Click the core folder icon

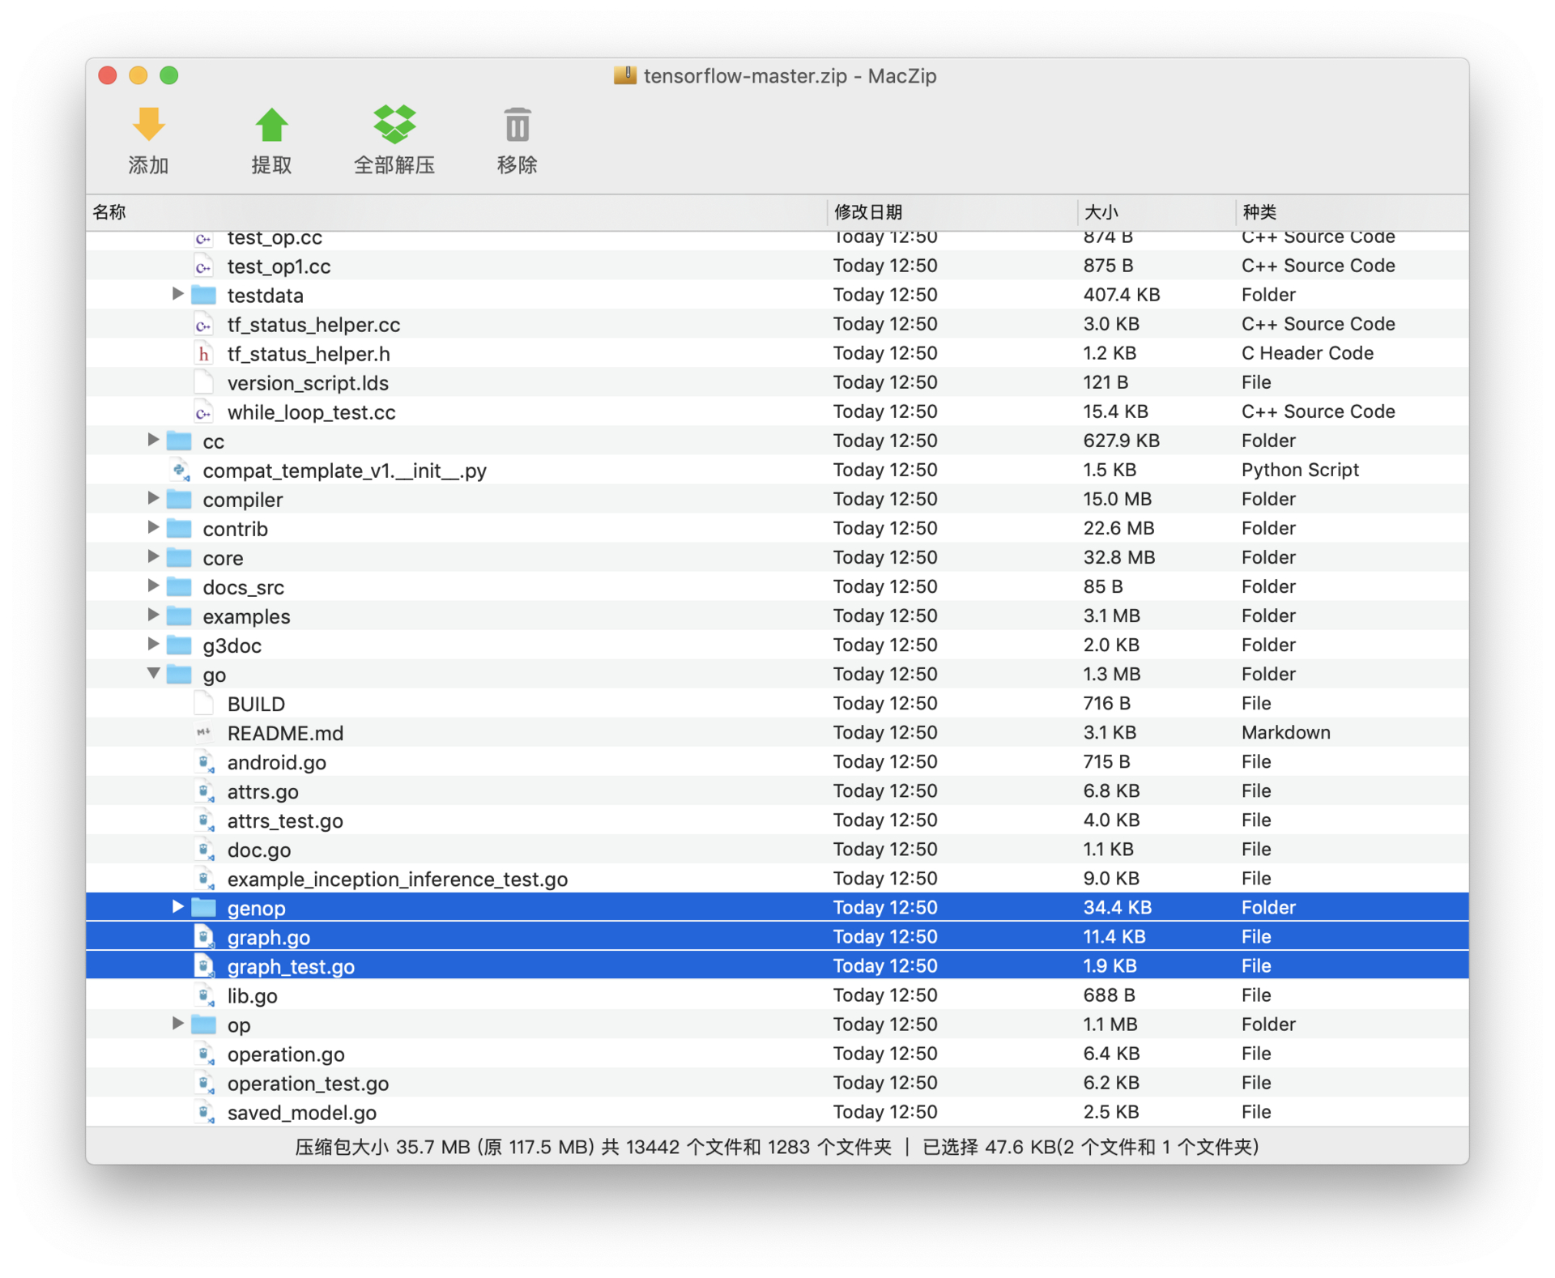pyautogui.click(x=179, y=557)
